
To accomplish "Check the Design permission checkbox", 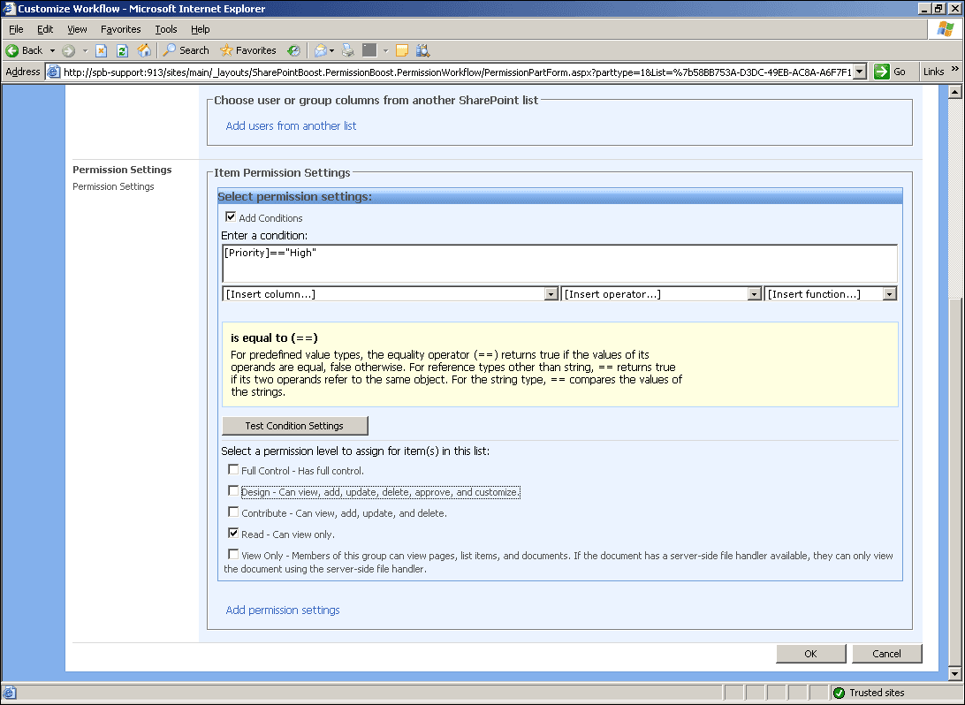I will 233,491.
